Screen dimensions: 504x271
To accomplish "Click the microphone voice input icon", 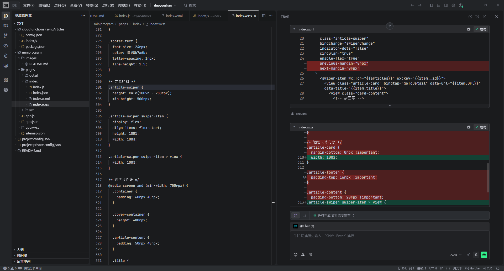I will 476,255.
